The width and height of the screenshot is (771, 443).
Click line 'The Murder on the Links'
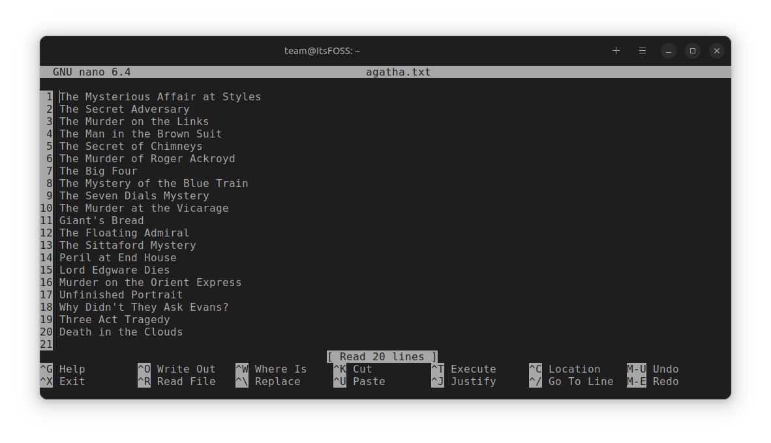pos(134,121)
